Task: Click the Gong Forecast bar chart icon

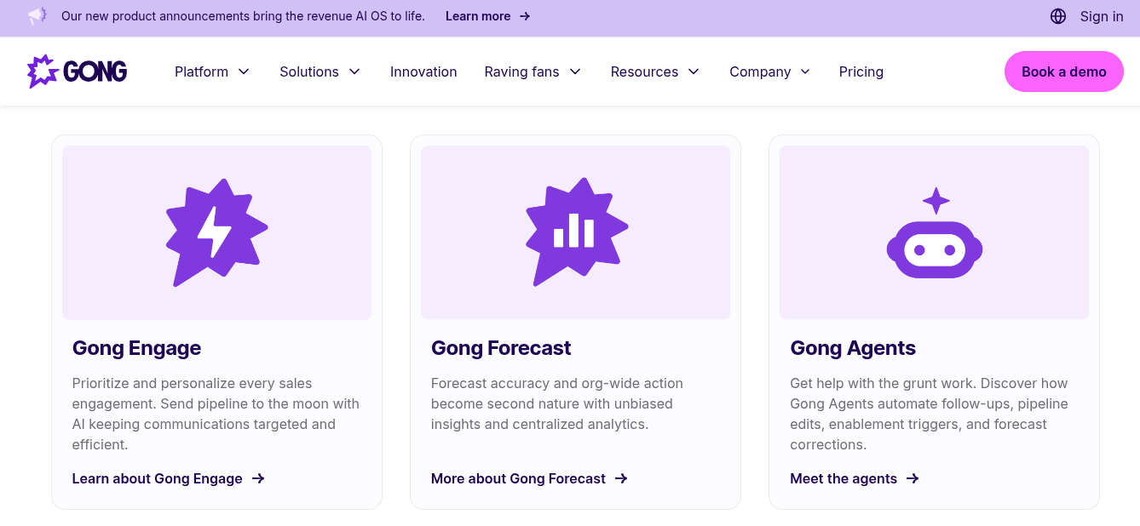Action: pos(576,232)
